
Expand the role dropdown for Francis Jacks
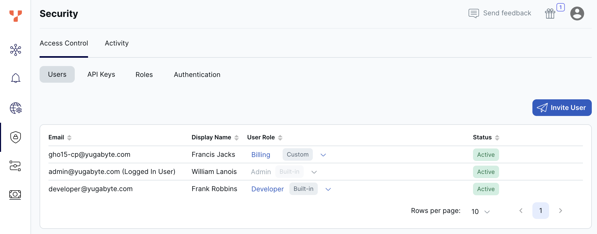324,155
